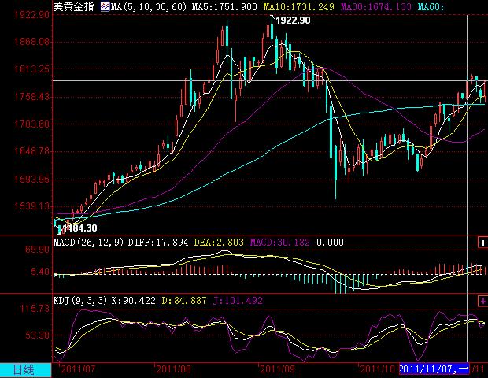Screen dimensions: 488x378
Task: Open the MACD(26,12,9) indicator label
Action: tap(90, 243)
